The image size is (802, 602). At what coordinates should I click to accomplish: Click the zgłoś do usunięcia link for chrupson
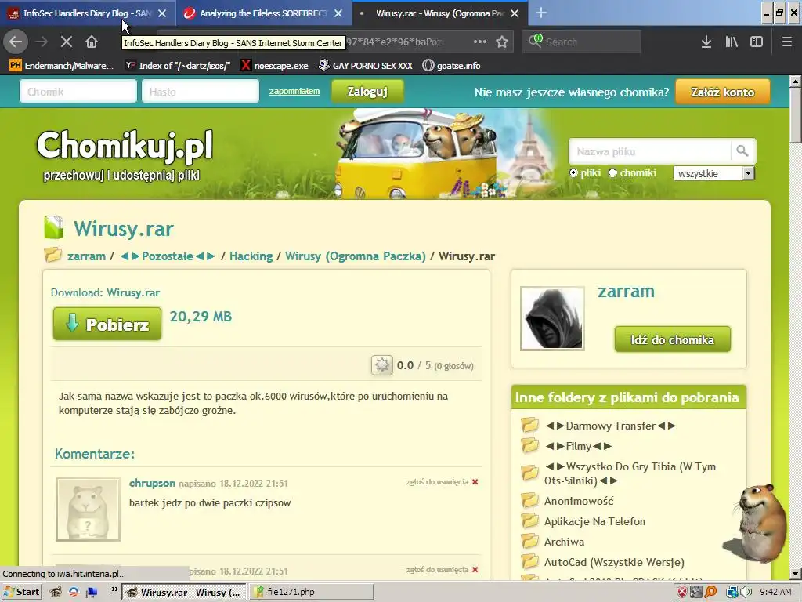coord(437,482)
